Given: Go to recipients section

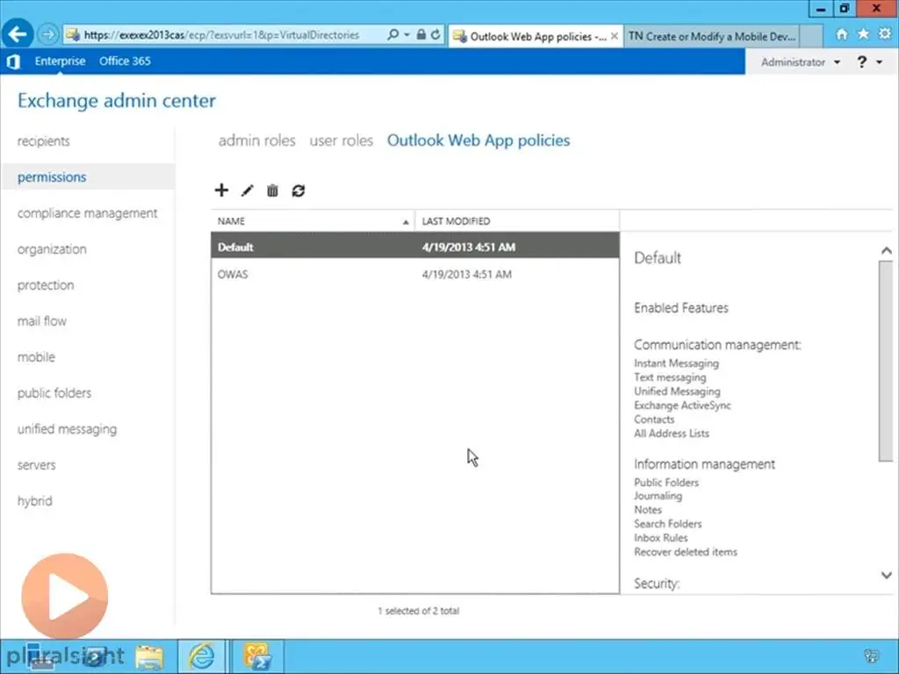Looking at the screenshot, I should [44, 141].
